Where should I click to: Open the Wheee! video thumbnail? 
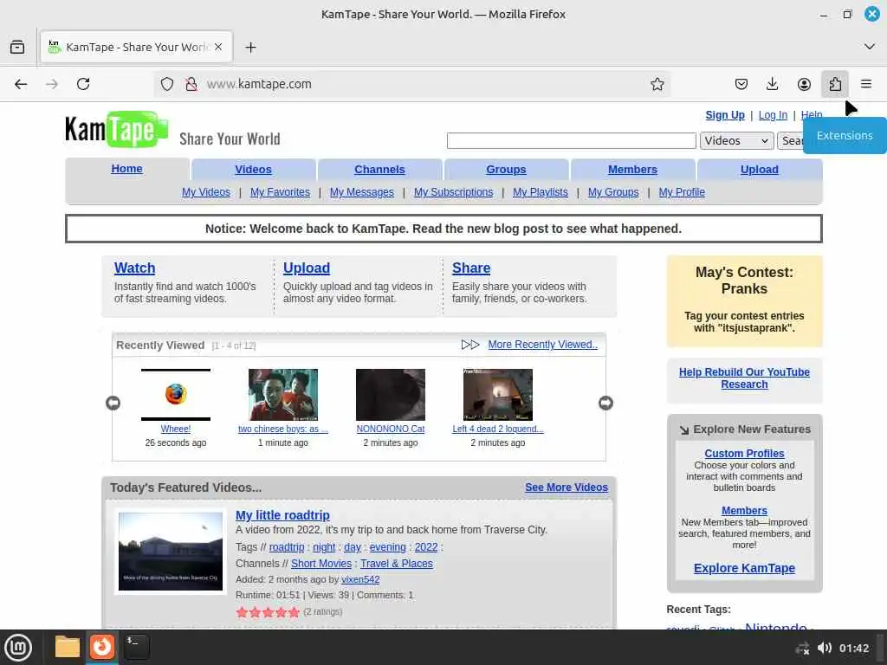coord(175,395)
